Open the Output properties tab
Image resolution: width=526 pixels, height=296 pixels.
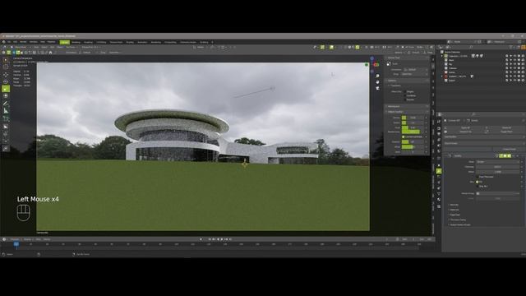439,134
